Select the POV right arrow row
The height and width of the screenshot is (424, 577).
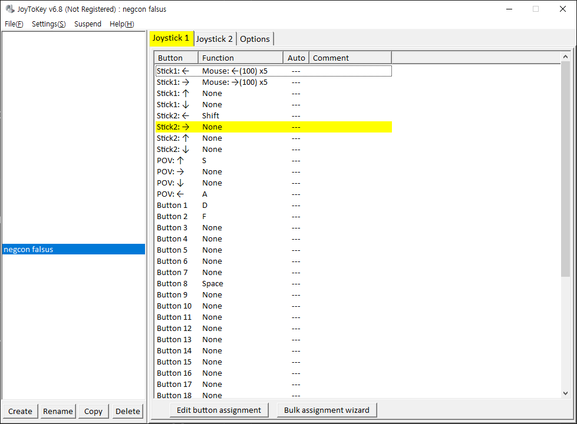(273, 172)
